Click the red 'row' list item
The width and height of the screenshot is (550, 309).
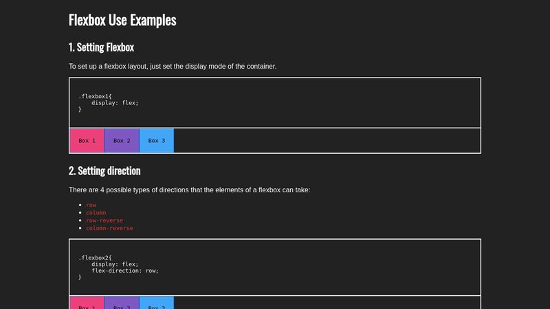[x=91, y=205]
